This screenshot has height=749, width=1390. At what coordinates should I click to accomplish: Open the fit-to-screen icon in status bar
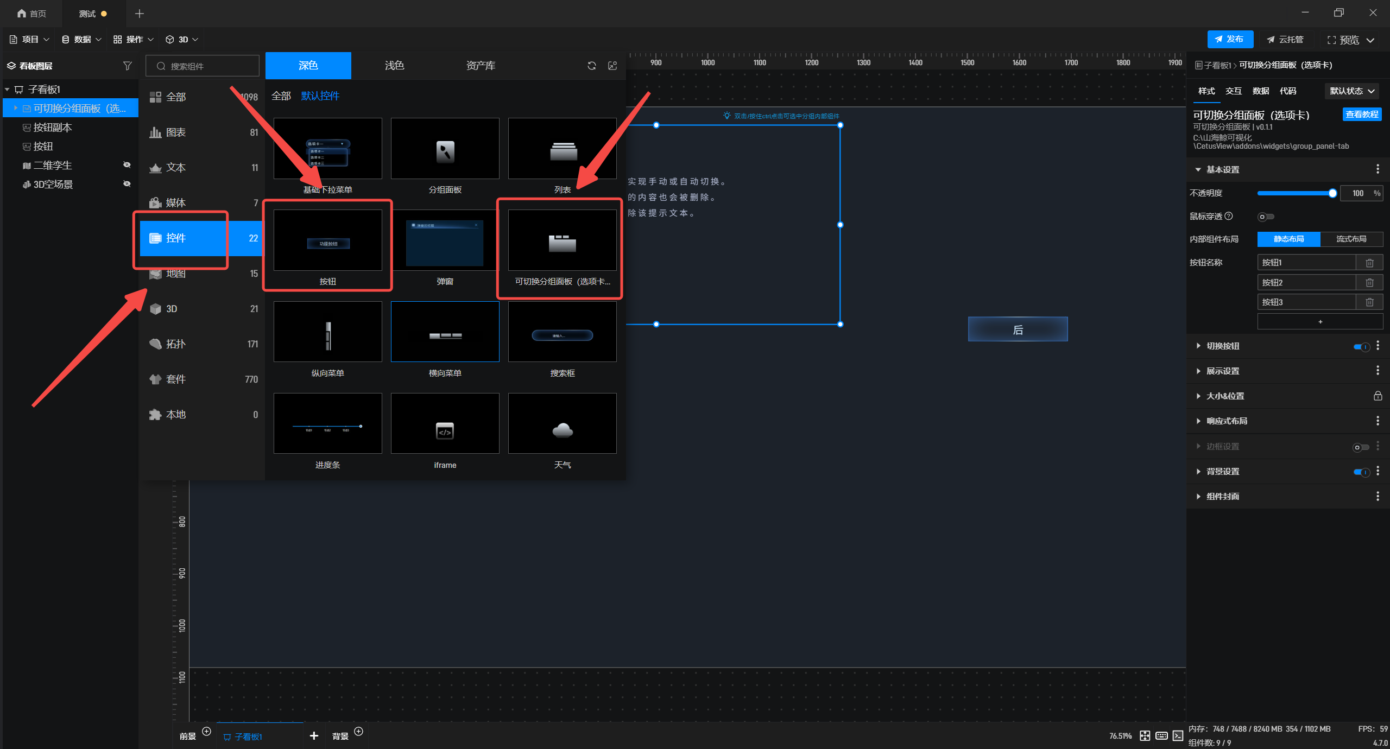(x=1145, y=735)
